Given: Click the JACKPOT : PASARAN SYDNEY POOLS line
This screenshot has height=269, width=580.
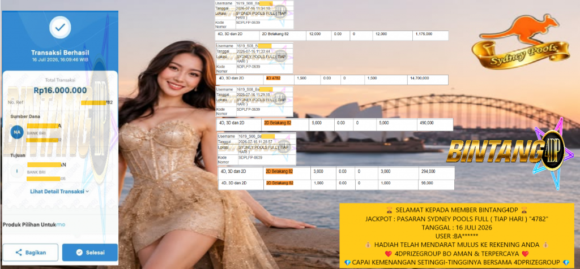Looking at the screenshot, I should click(x=457, y=219).
